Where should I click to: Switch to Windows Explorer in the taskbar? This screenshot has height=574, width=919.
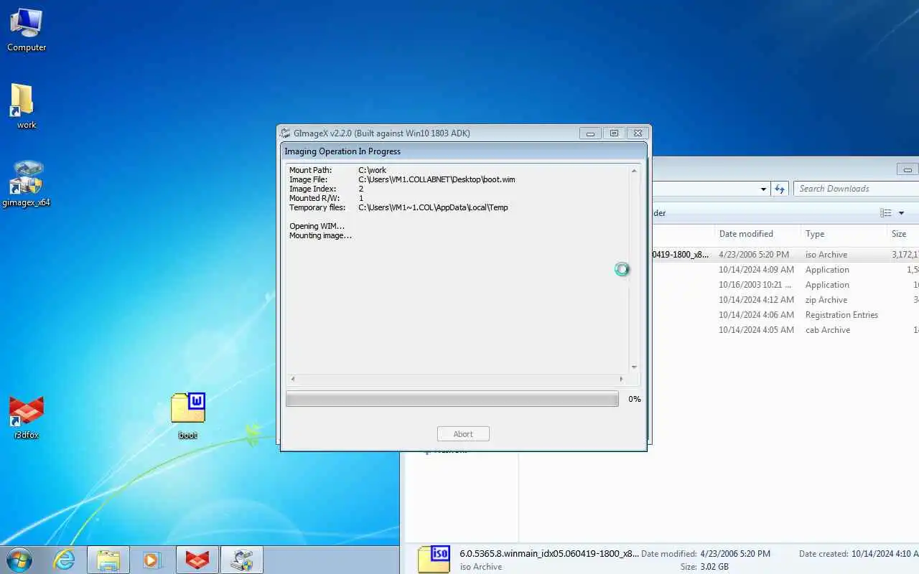click(108, 560)
